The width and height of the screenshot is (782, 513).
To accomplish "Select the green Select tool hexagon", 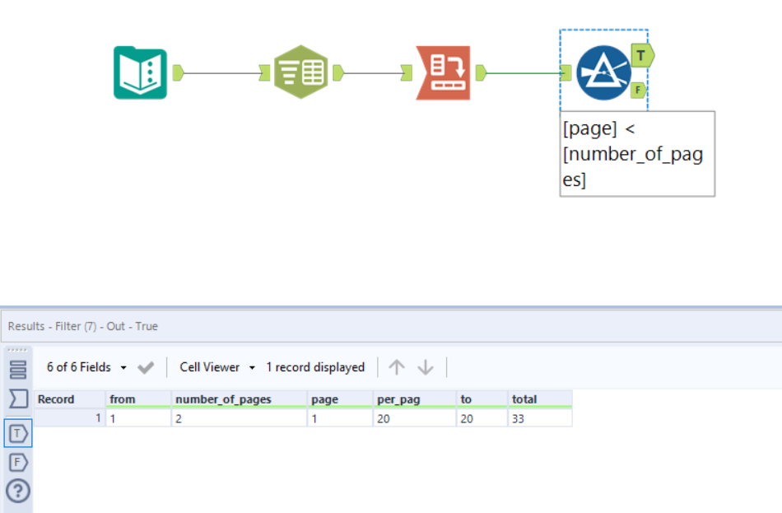I will click(x=300, y=72).
